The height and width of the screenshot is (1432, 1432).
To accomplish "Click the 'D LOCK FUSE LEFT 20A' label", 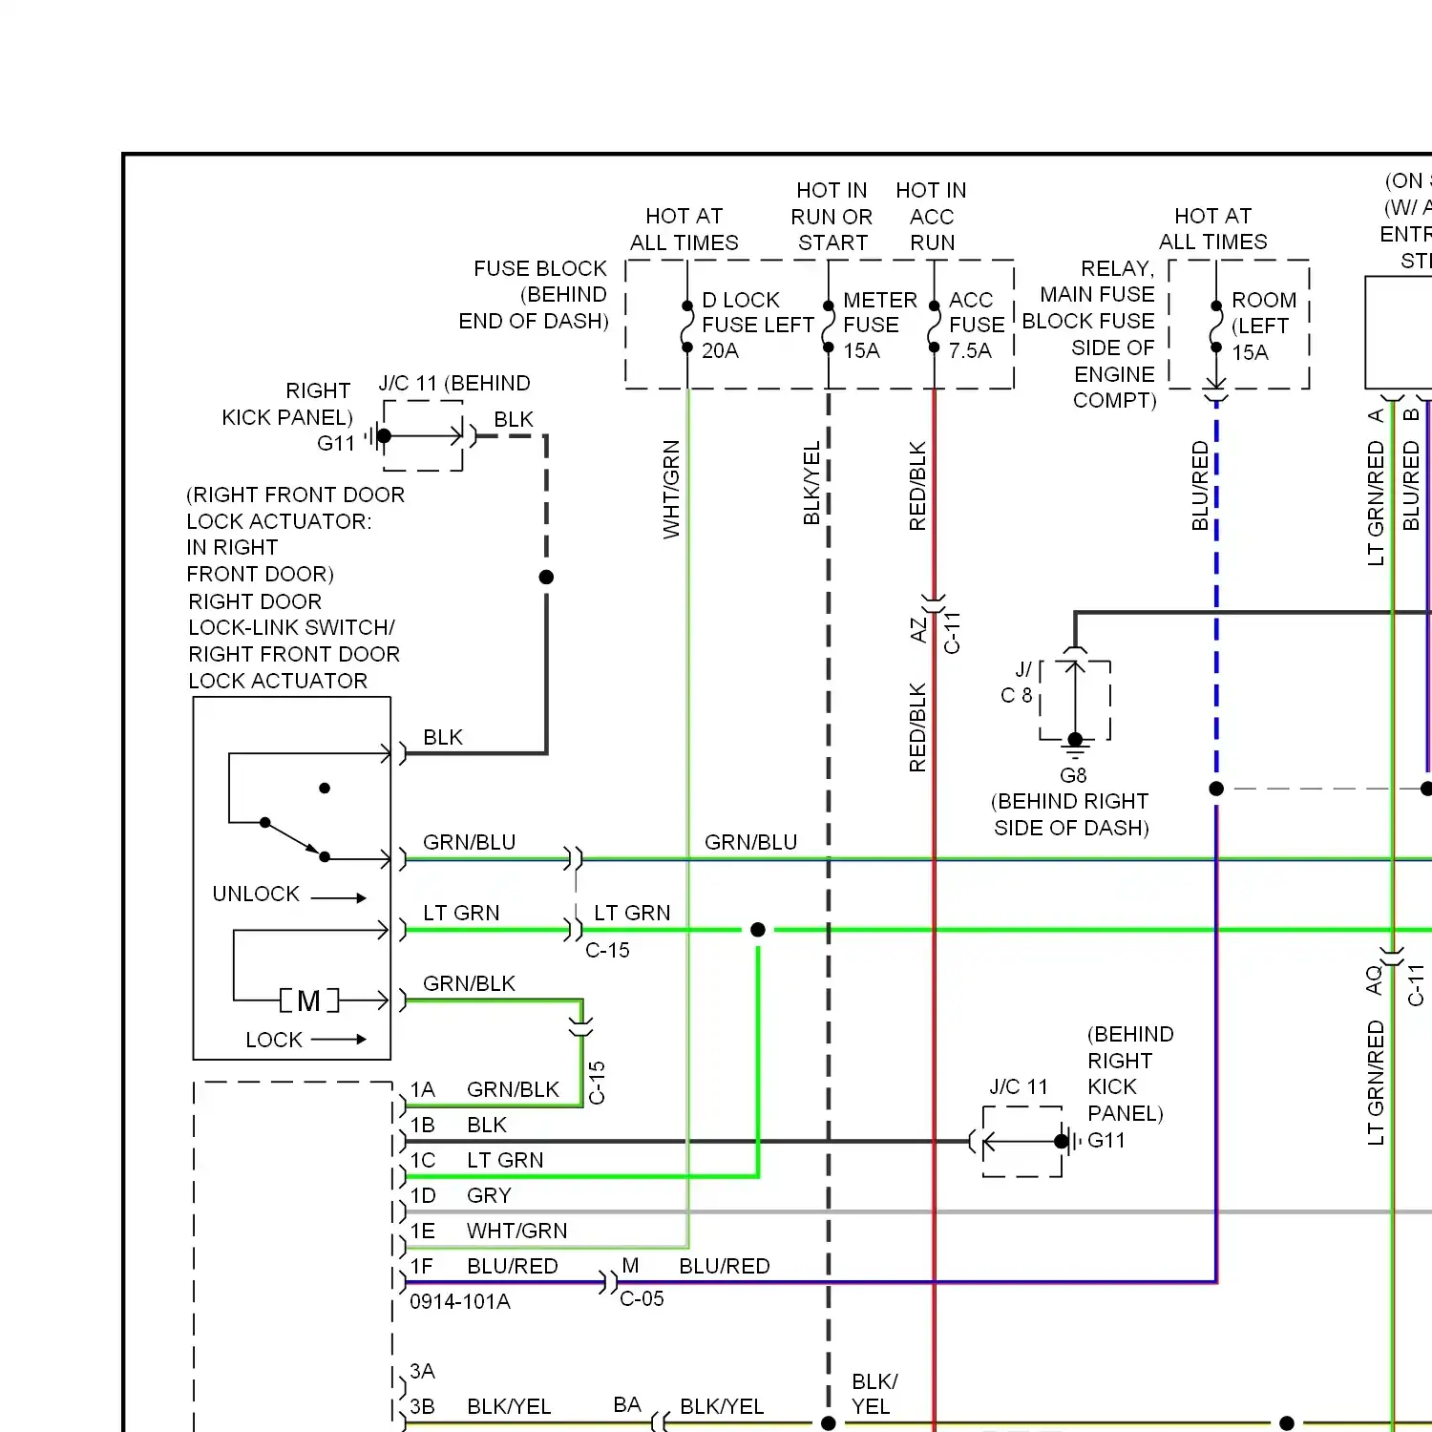I will [758, 326].
